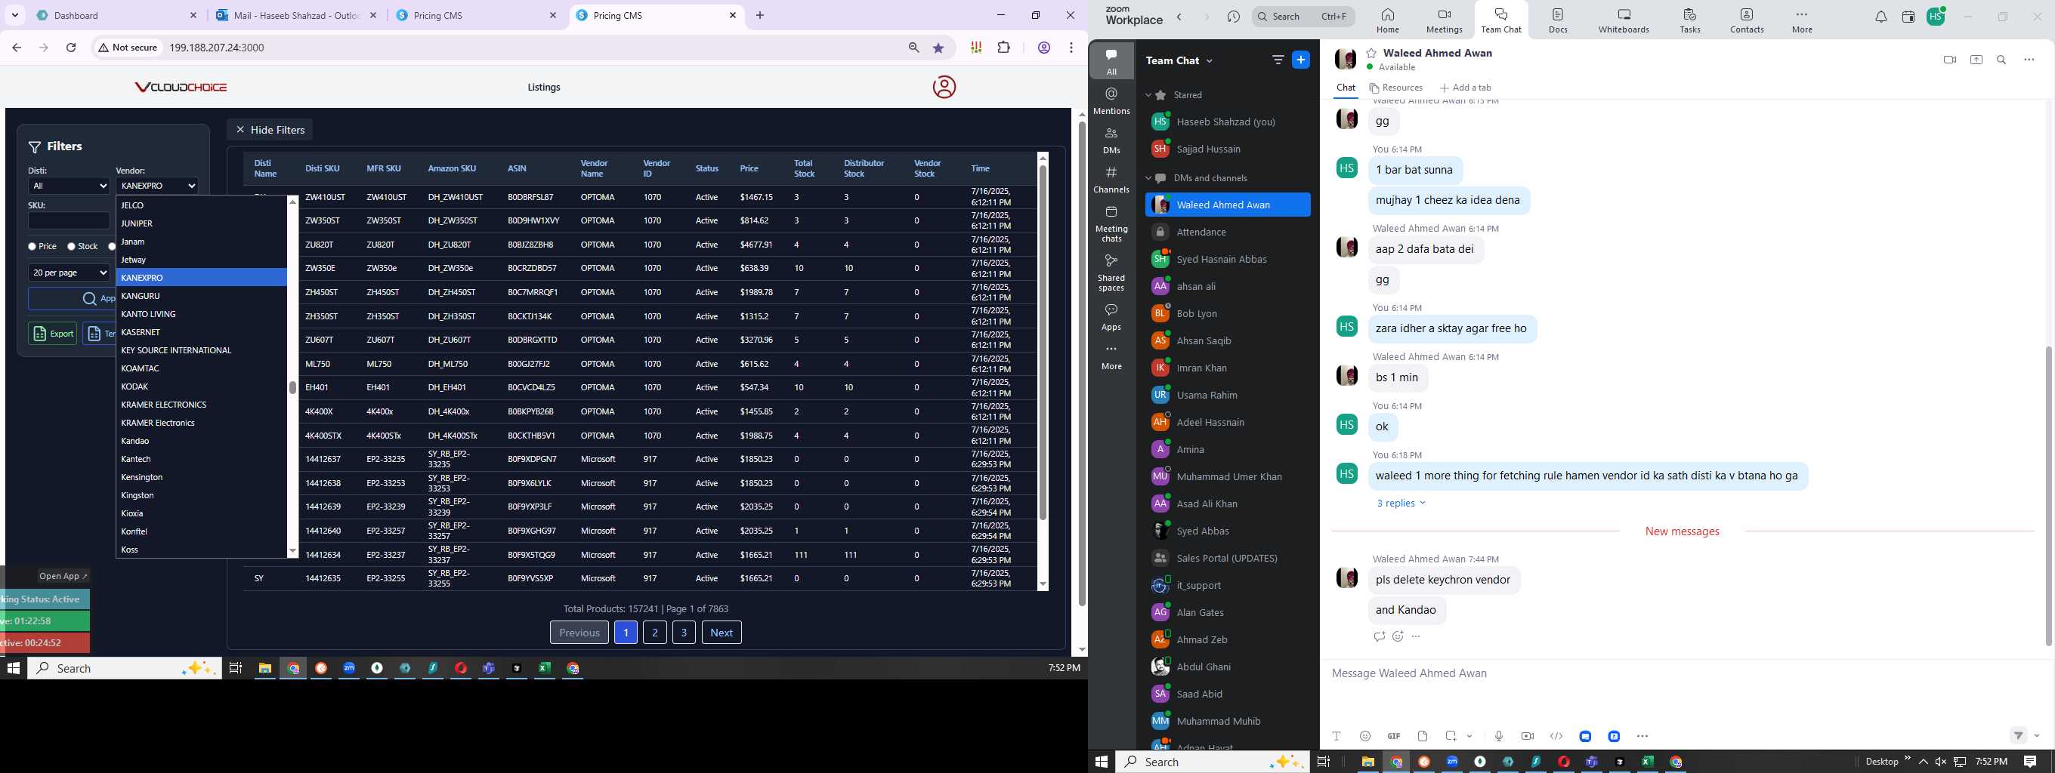Click the Chrome extensions puzzle icon

(x=1003, y=48)
